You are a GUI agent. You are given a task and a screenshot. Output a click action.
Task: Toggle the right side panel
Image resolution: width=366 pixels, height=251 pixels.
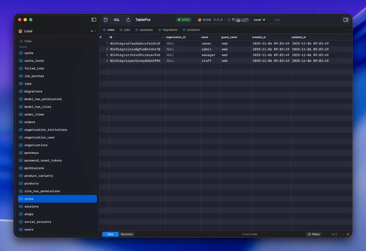346,19
